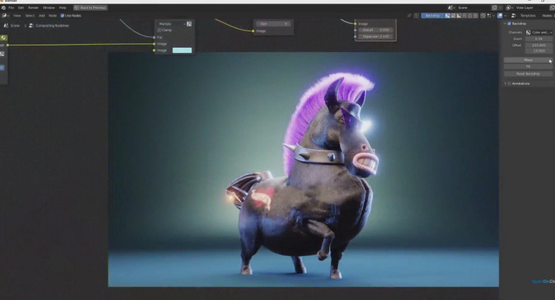
Task: Open the editor type selector icon
Action: [x=5, y=16]
